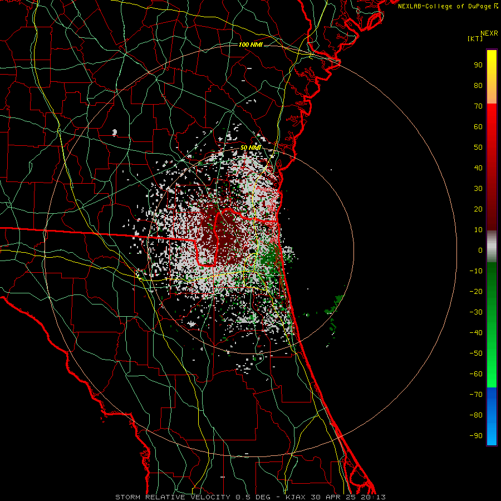The image size is (501, 501).
Task: Click the -90 value on the velocity scale
Action: (x=476, y=436)
